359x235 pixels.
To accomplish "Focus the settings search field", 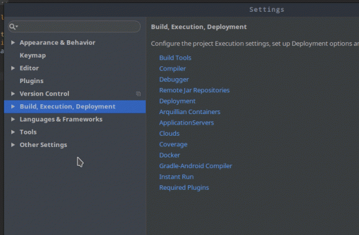I will click(74, 27).
